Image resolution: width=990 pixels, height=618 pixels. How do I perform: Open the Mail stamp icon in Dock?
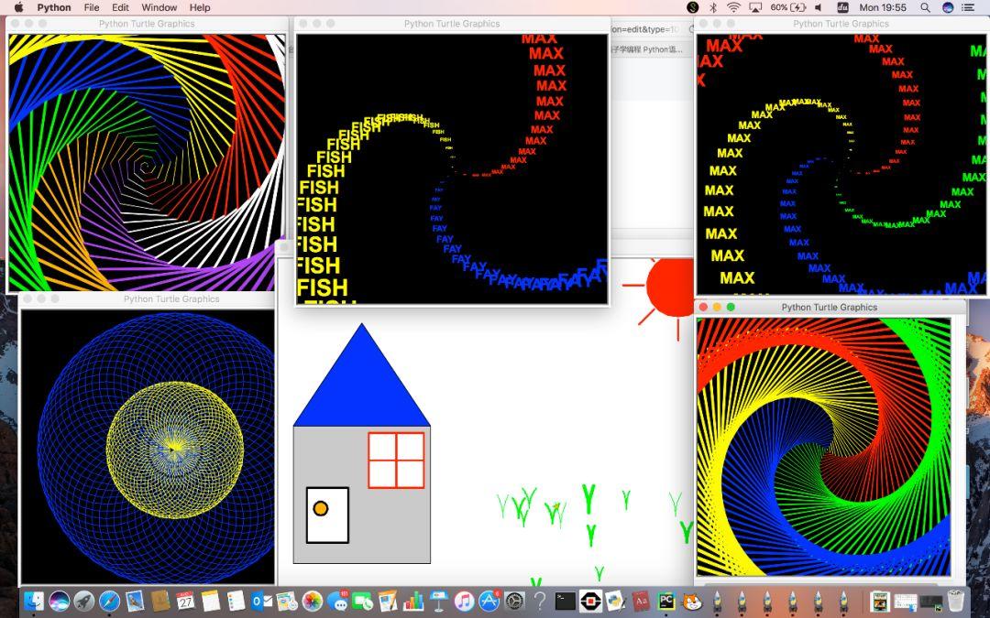(135, 601)
